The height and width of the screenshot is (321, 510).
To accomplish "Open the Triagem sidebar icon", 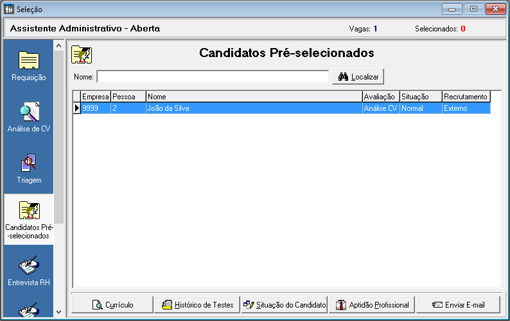I will 28,168.
